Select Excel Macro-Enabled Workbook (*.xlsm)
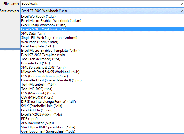 tap(102, 21)
